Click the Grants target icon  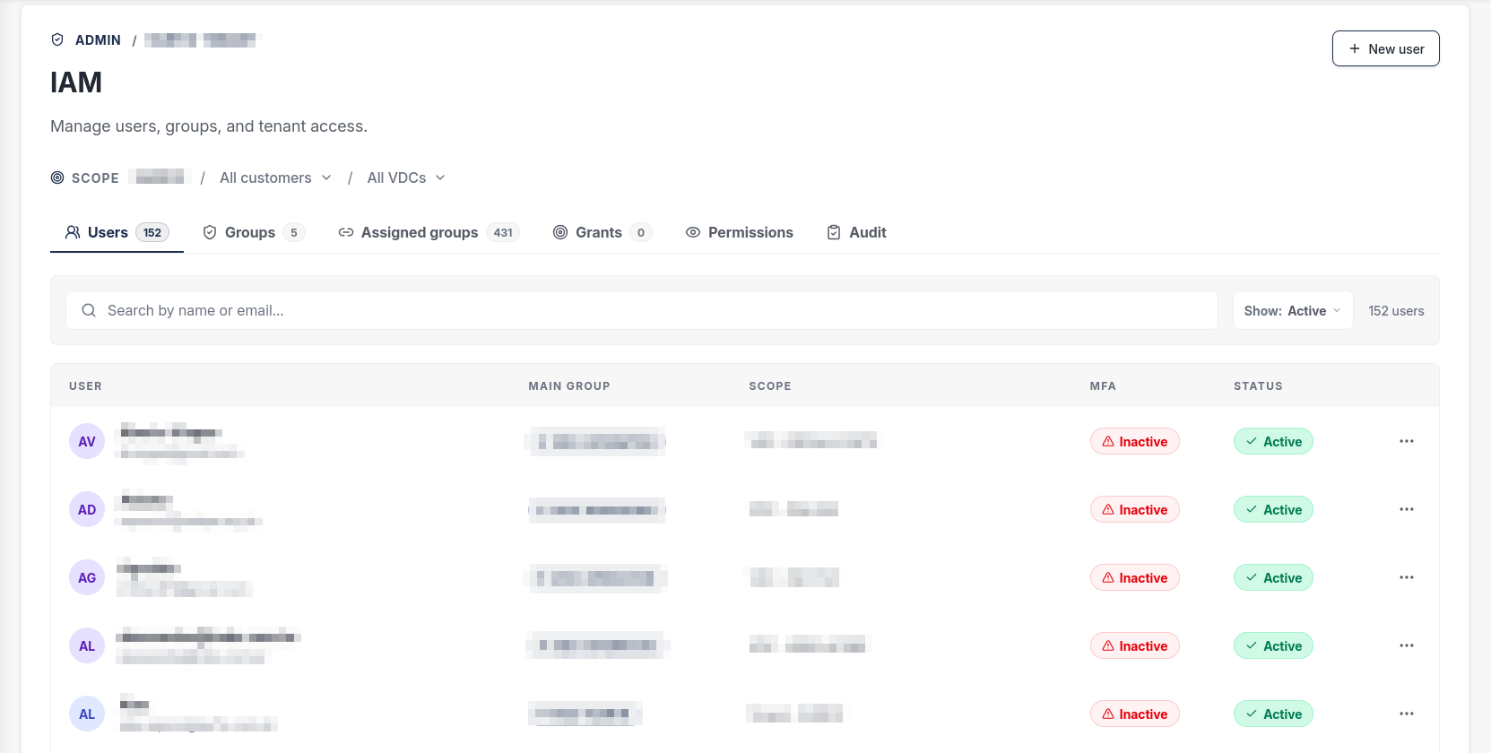560,232
